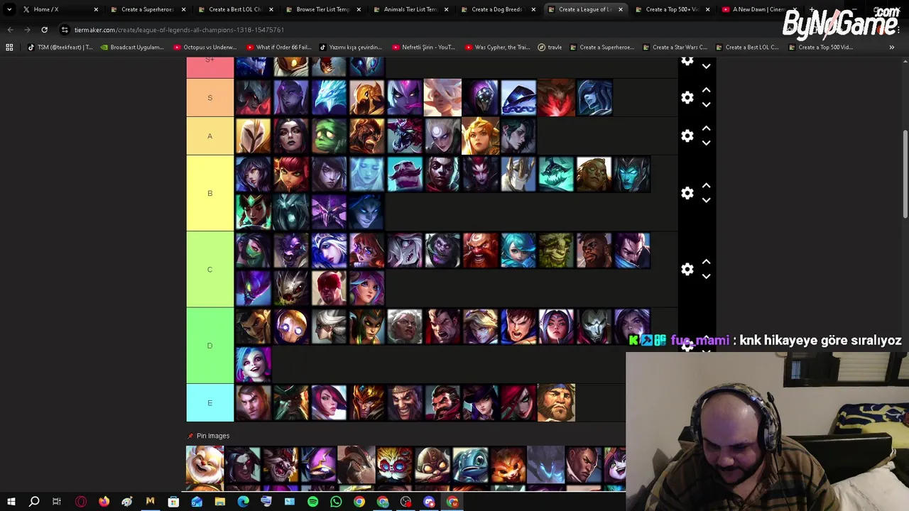This screenshot has width=909, height=511.
Task: Close the Create a League of Legends tab
Action: click(621, 9)
